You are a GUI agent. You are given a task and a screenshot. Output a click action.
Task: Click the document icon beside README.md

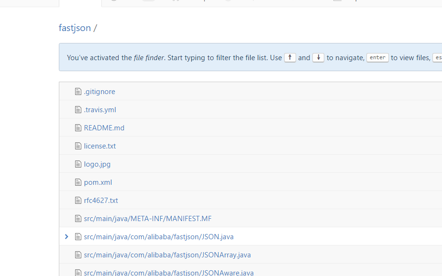coord(77,127)
